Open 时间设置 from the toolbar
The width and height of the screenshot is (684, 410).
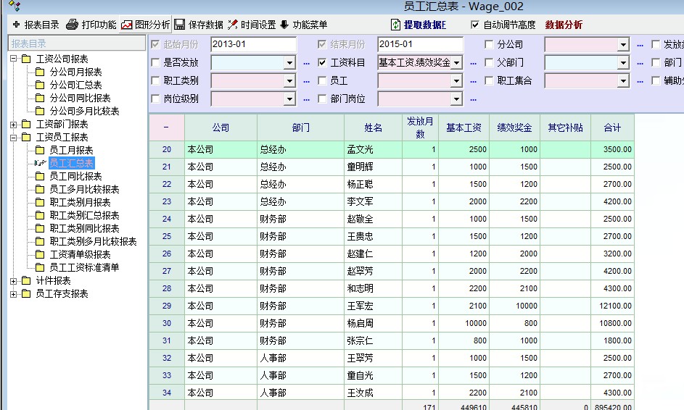pos(233,25)
